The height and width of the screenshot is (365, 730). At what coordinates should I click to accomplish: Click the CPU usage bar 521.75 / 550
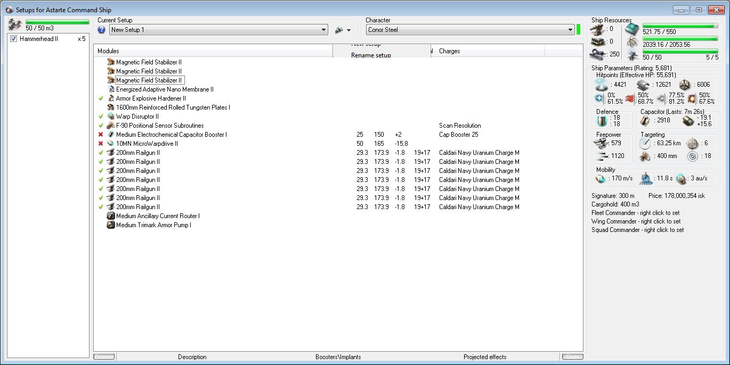[x=680, y=26]
